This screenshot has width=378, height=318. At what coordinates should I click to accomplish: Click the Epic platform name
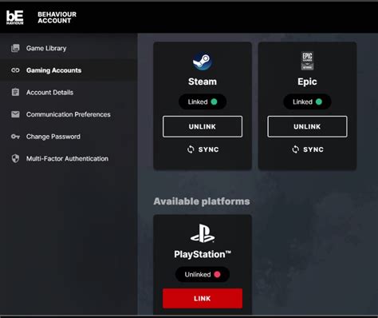pos(307,81)
